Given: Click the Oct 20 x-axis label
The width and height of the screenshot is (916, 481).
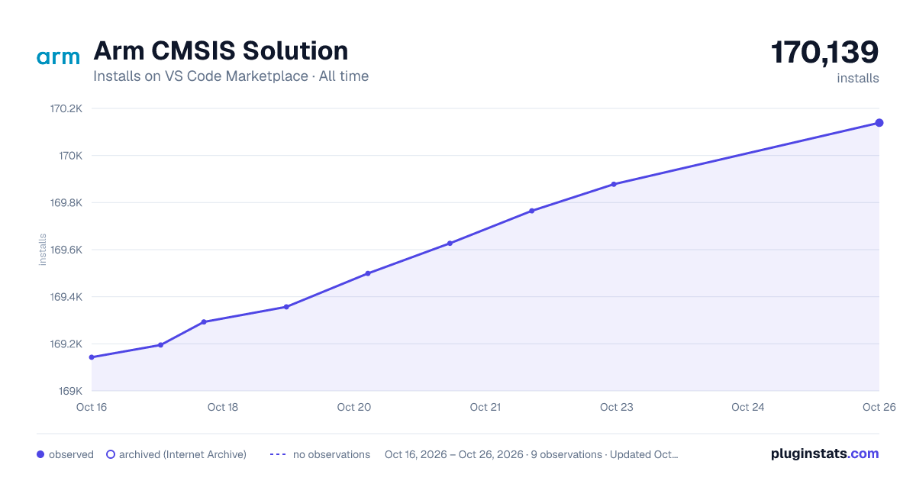Looking at the screenshot, I should pyautogui.click(x=354, y=407).
